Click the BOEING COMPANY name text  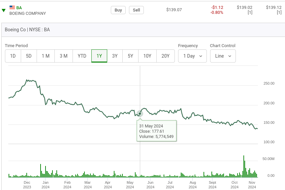28,14
